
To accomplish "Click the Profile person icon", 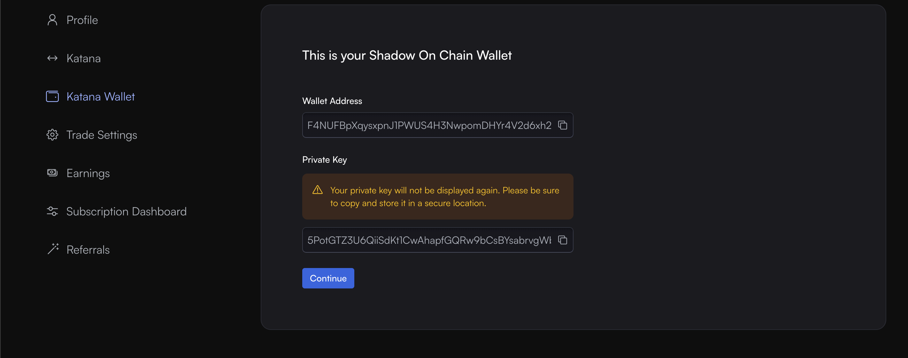I will (x=52, y=20).
